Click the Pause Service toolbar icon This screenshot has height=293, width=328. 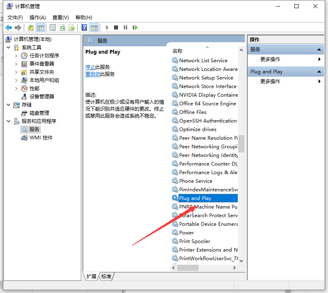tap(125, 27)
